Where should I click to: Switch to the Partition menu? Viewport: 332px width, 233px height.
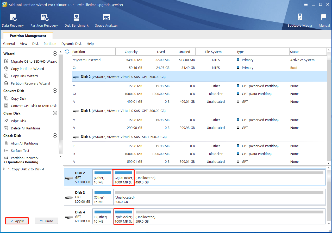point(50,44)
